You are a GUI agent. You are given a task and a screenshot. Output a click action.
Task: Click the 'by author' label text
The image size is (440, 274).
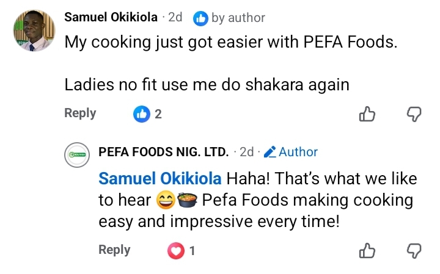(238, 18)
